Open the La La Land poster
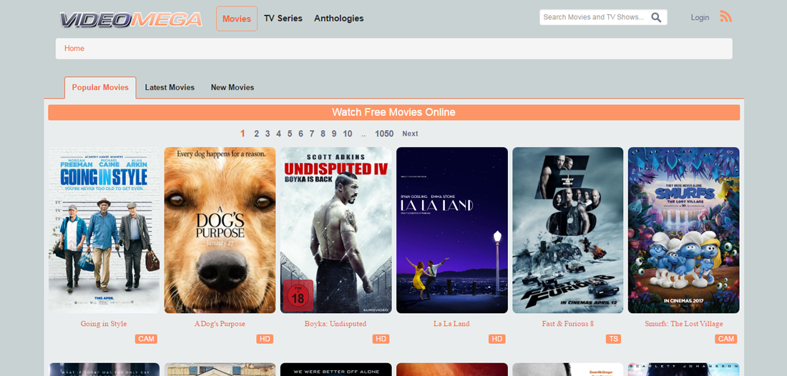787x376 pixels. [x=452, y=230]
